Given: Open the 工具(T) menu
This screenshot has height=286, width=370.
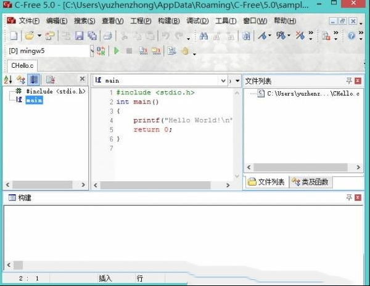Looking at the screenshot, I should (226, 21).
